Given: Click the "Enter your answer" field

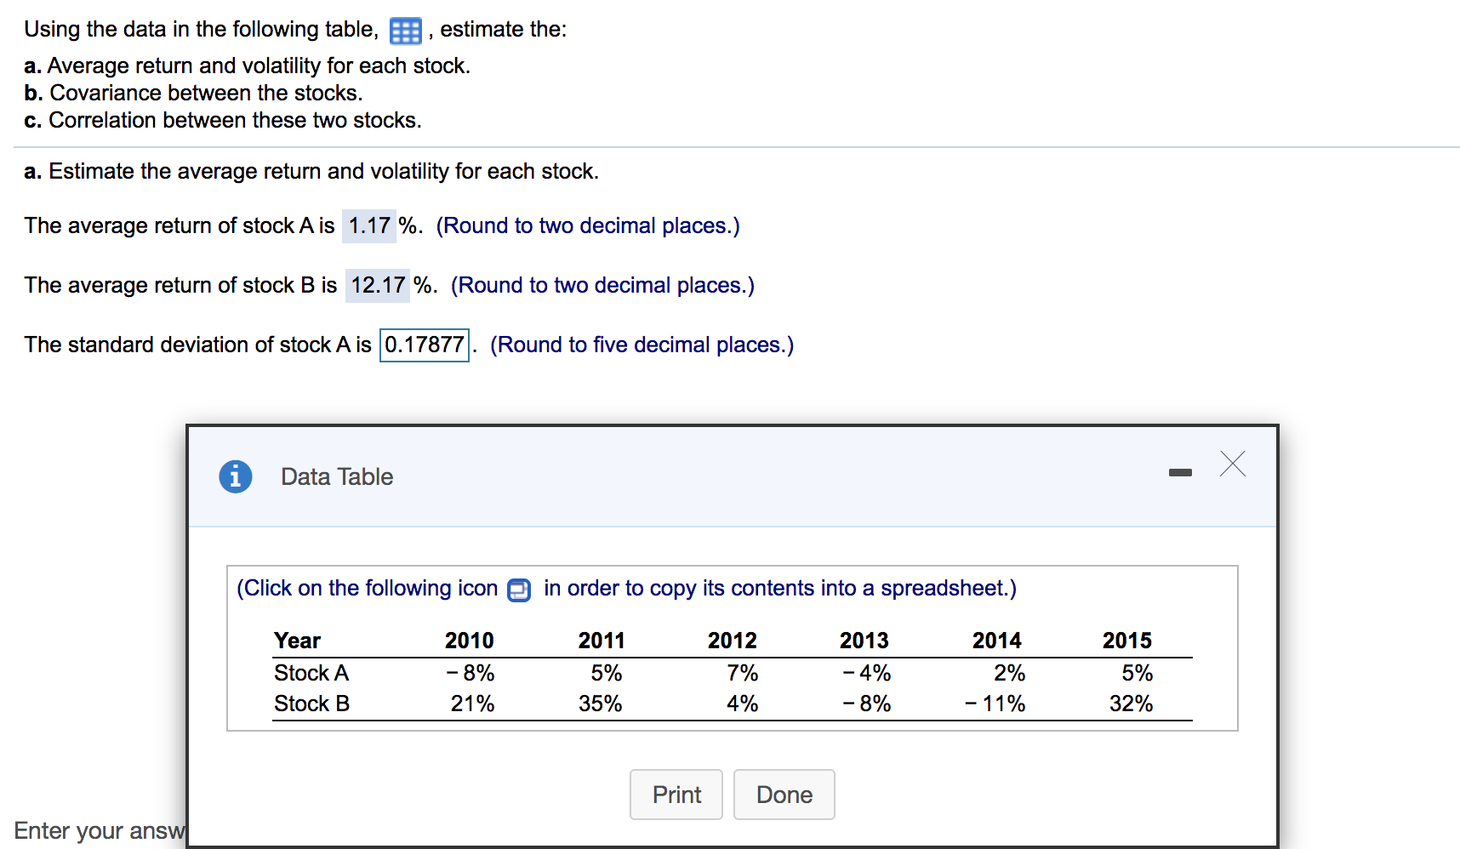Looking at the screenshot, I should (x=98, y=830).
